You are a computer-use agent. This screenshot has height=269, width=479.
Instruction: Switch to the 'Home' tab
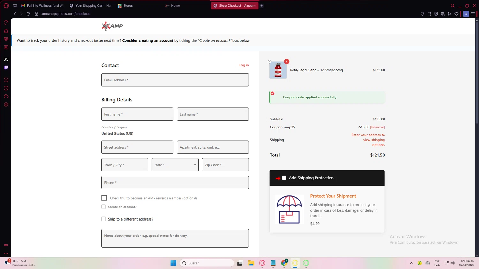[186, 6]
